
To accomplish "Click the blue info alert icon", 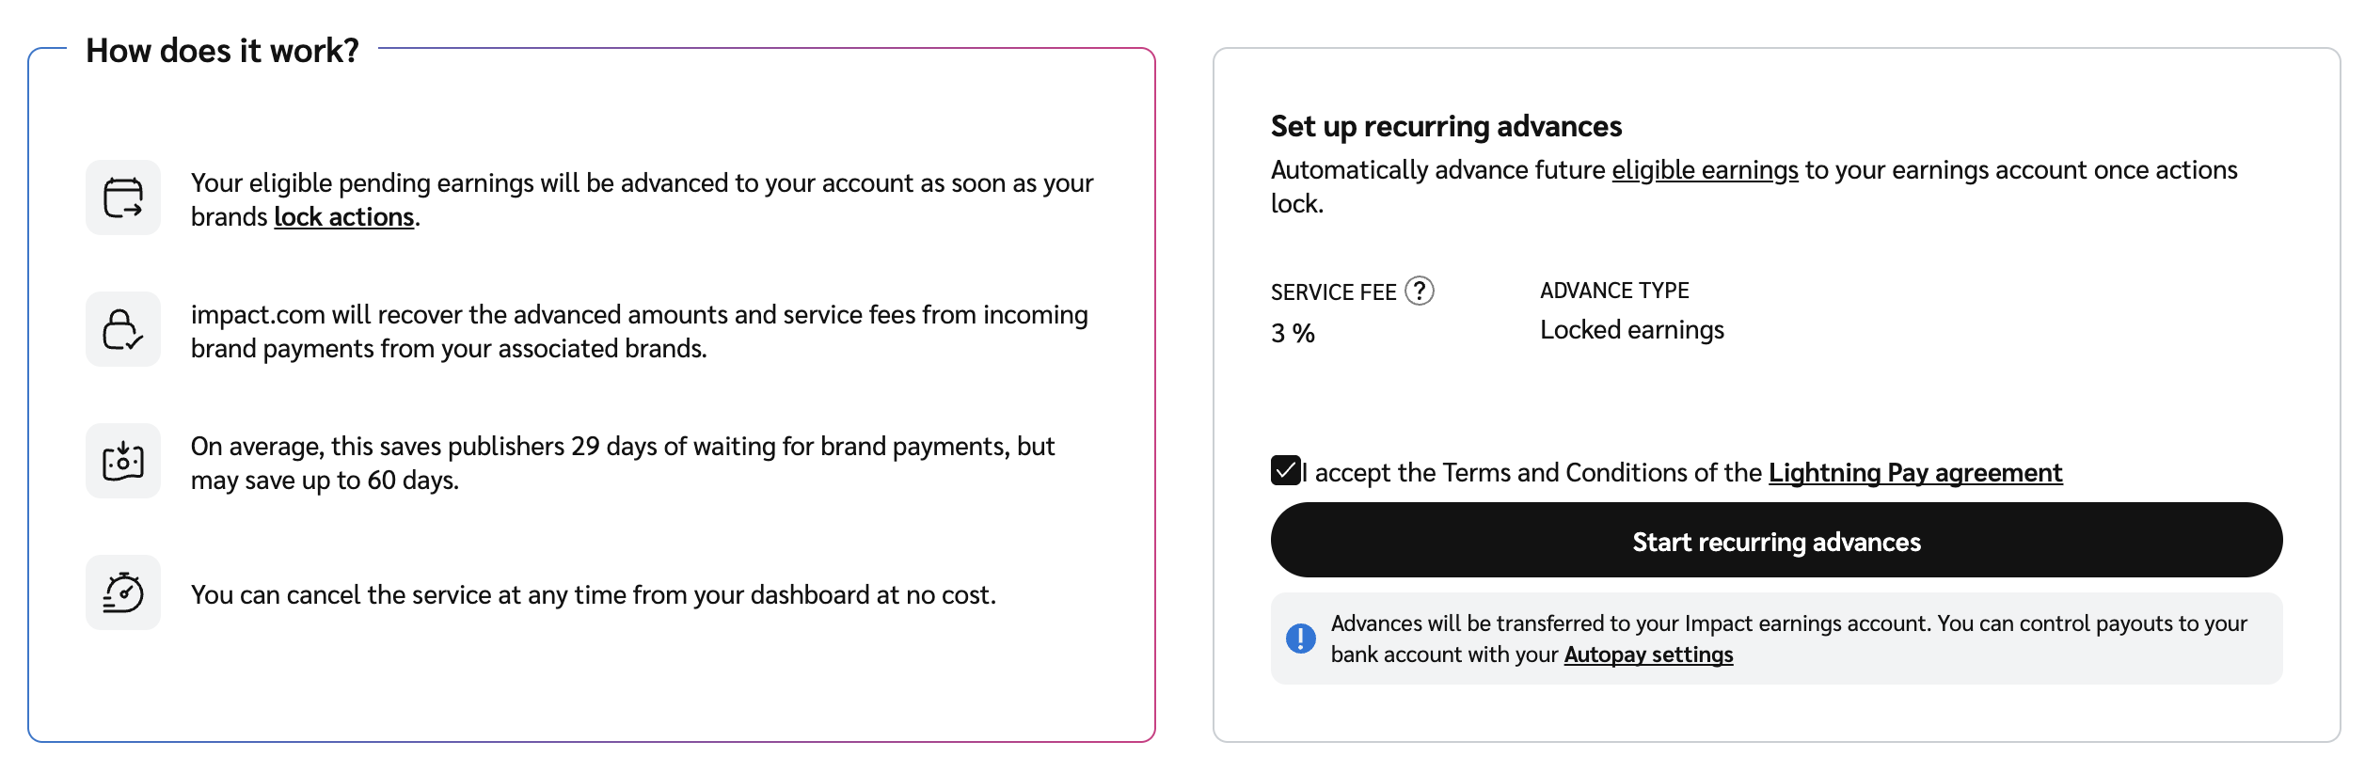I will [x=1300, y=639].
